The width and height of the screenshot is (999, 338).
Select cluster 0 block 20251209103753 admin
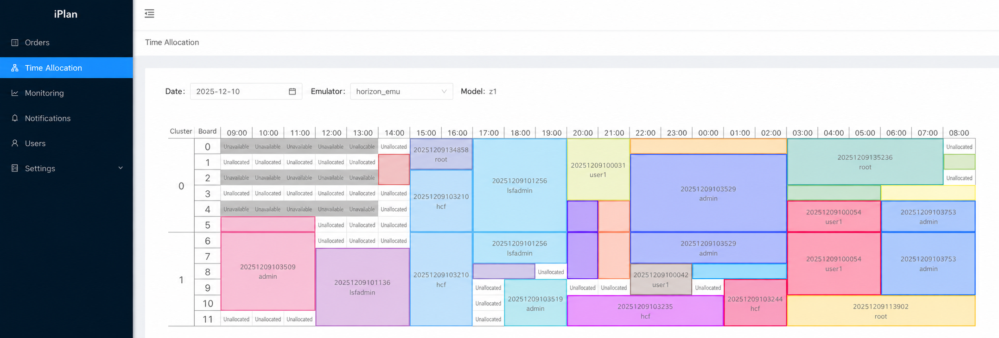pyautogui.click(x=928, y=216)
